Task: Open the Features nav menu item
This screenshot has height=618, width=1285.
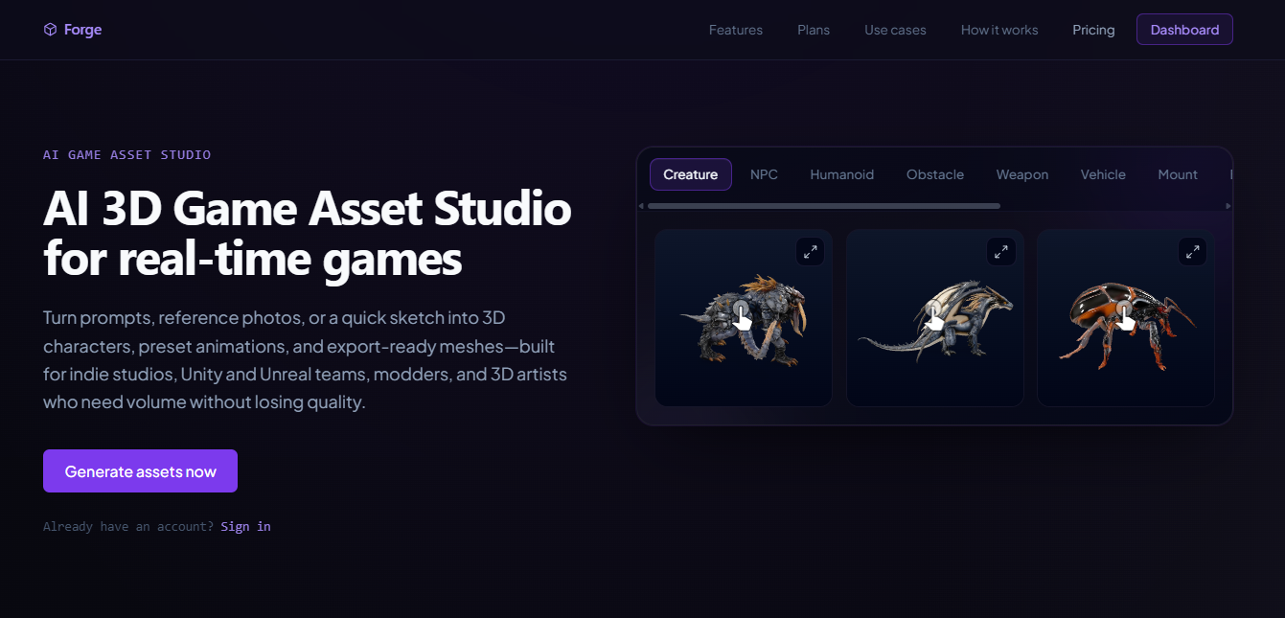Action: click(736, 30)
